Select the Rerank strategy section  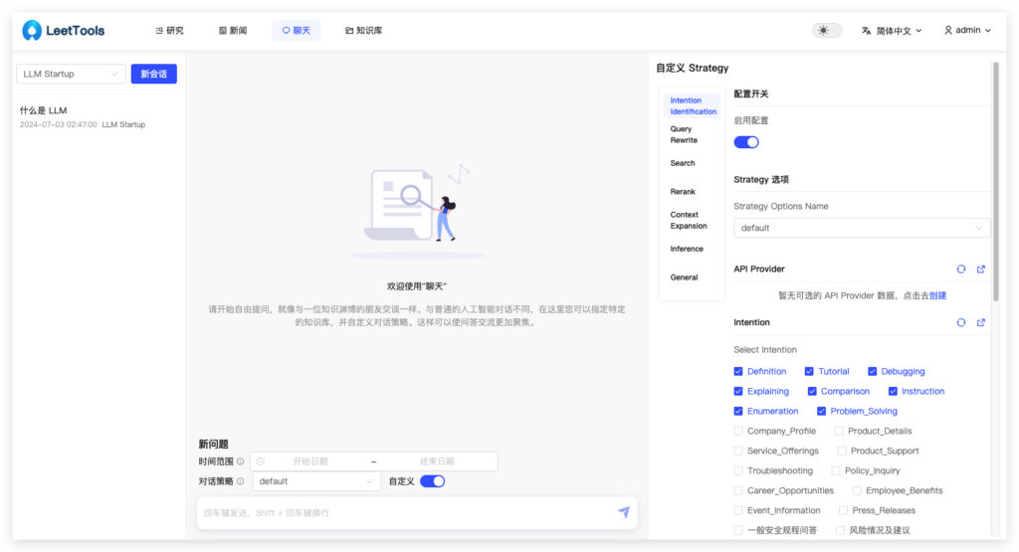coord(683,192)
